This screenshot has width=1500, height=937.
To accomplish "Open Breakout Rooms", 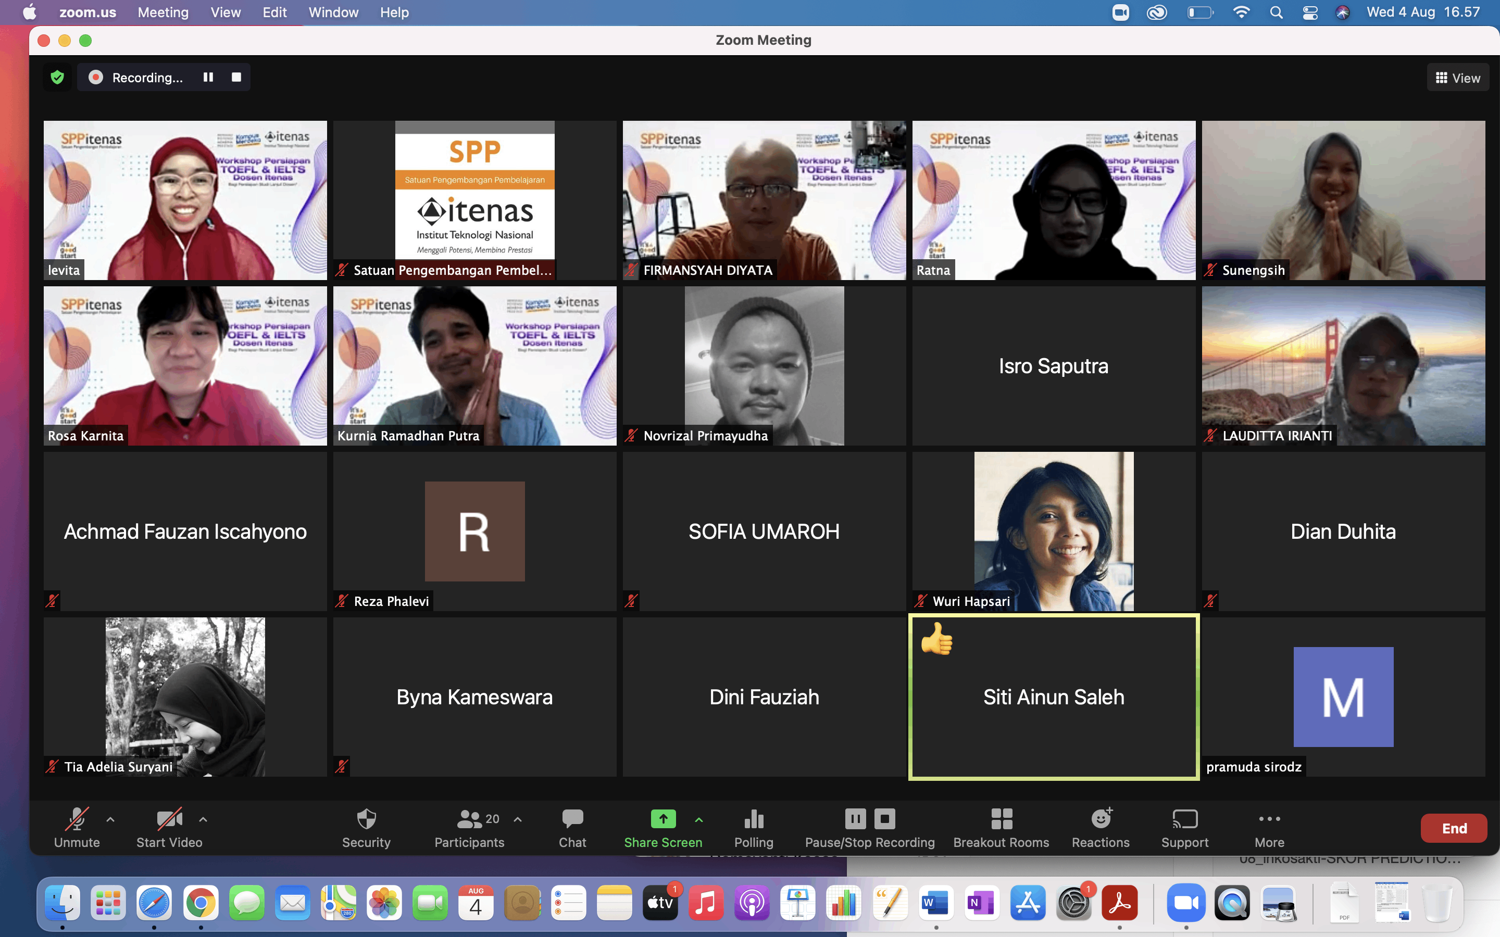I will [1001, 819].
